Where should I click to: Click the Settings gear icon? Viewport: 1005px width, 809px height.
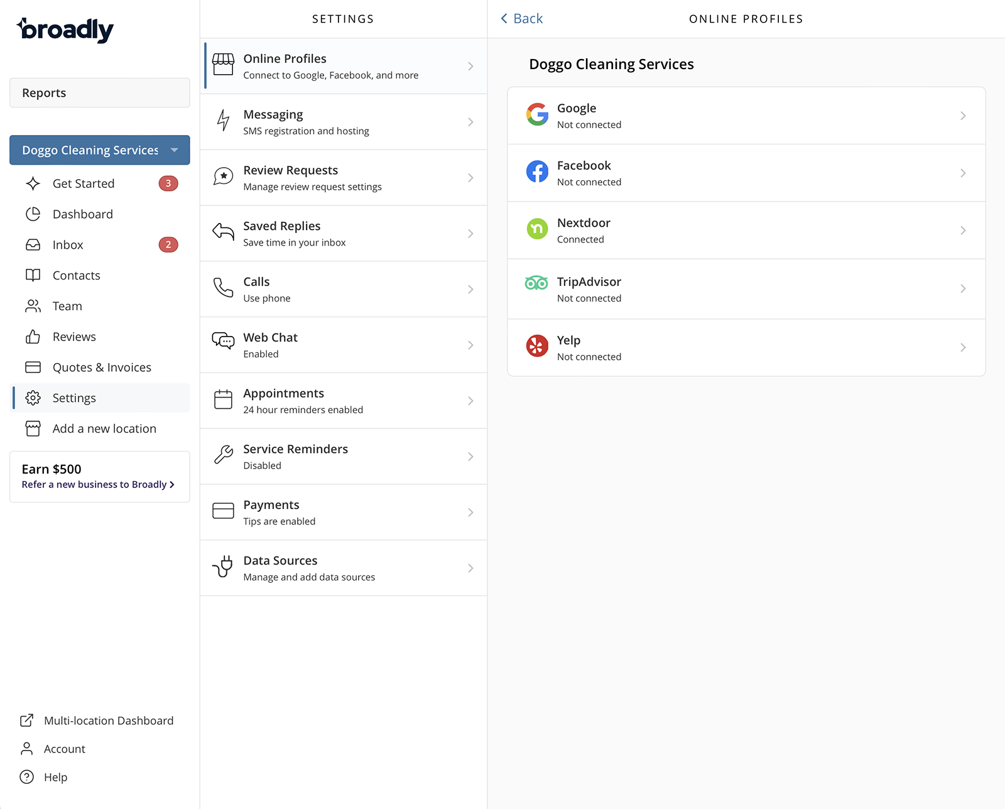pos(33,398)
